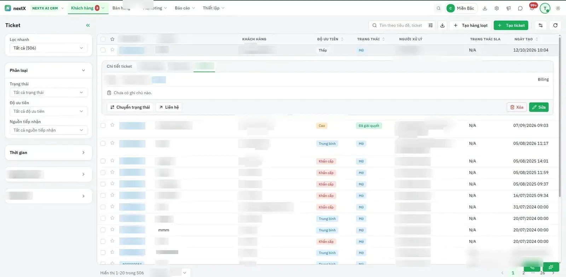Sort by the 'Ngày tạo' column header
This screenshot has height=277, width=566.
tap(526, 39)
